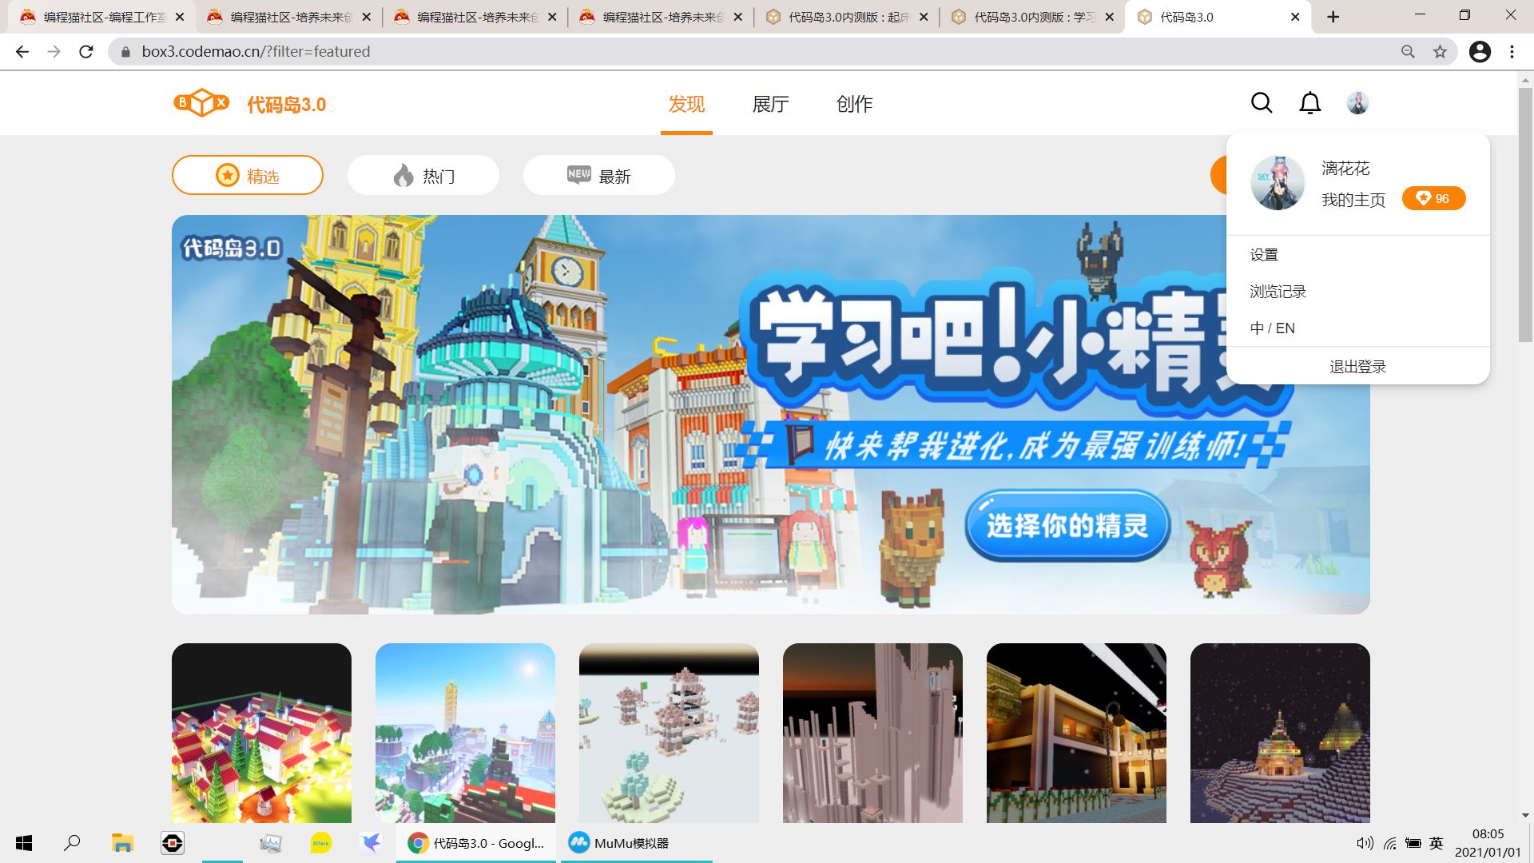
Task: Click the page vertical scrollbar thumb
Action: 1525,216
